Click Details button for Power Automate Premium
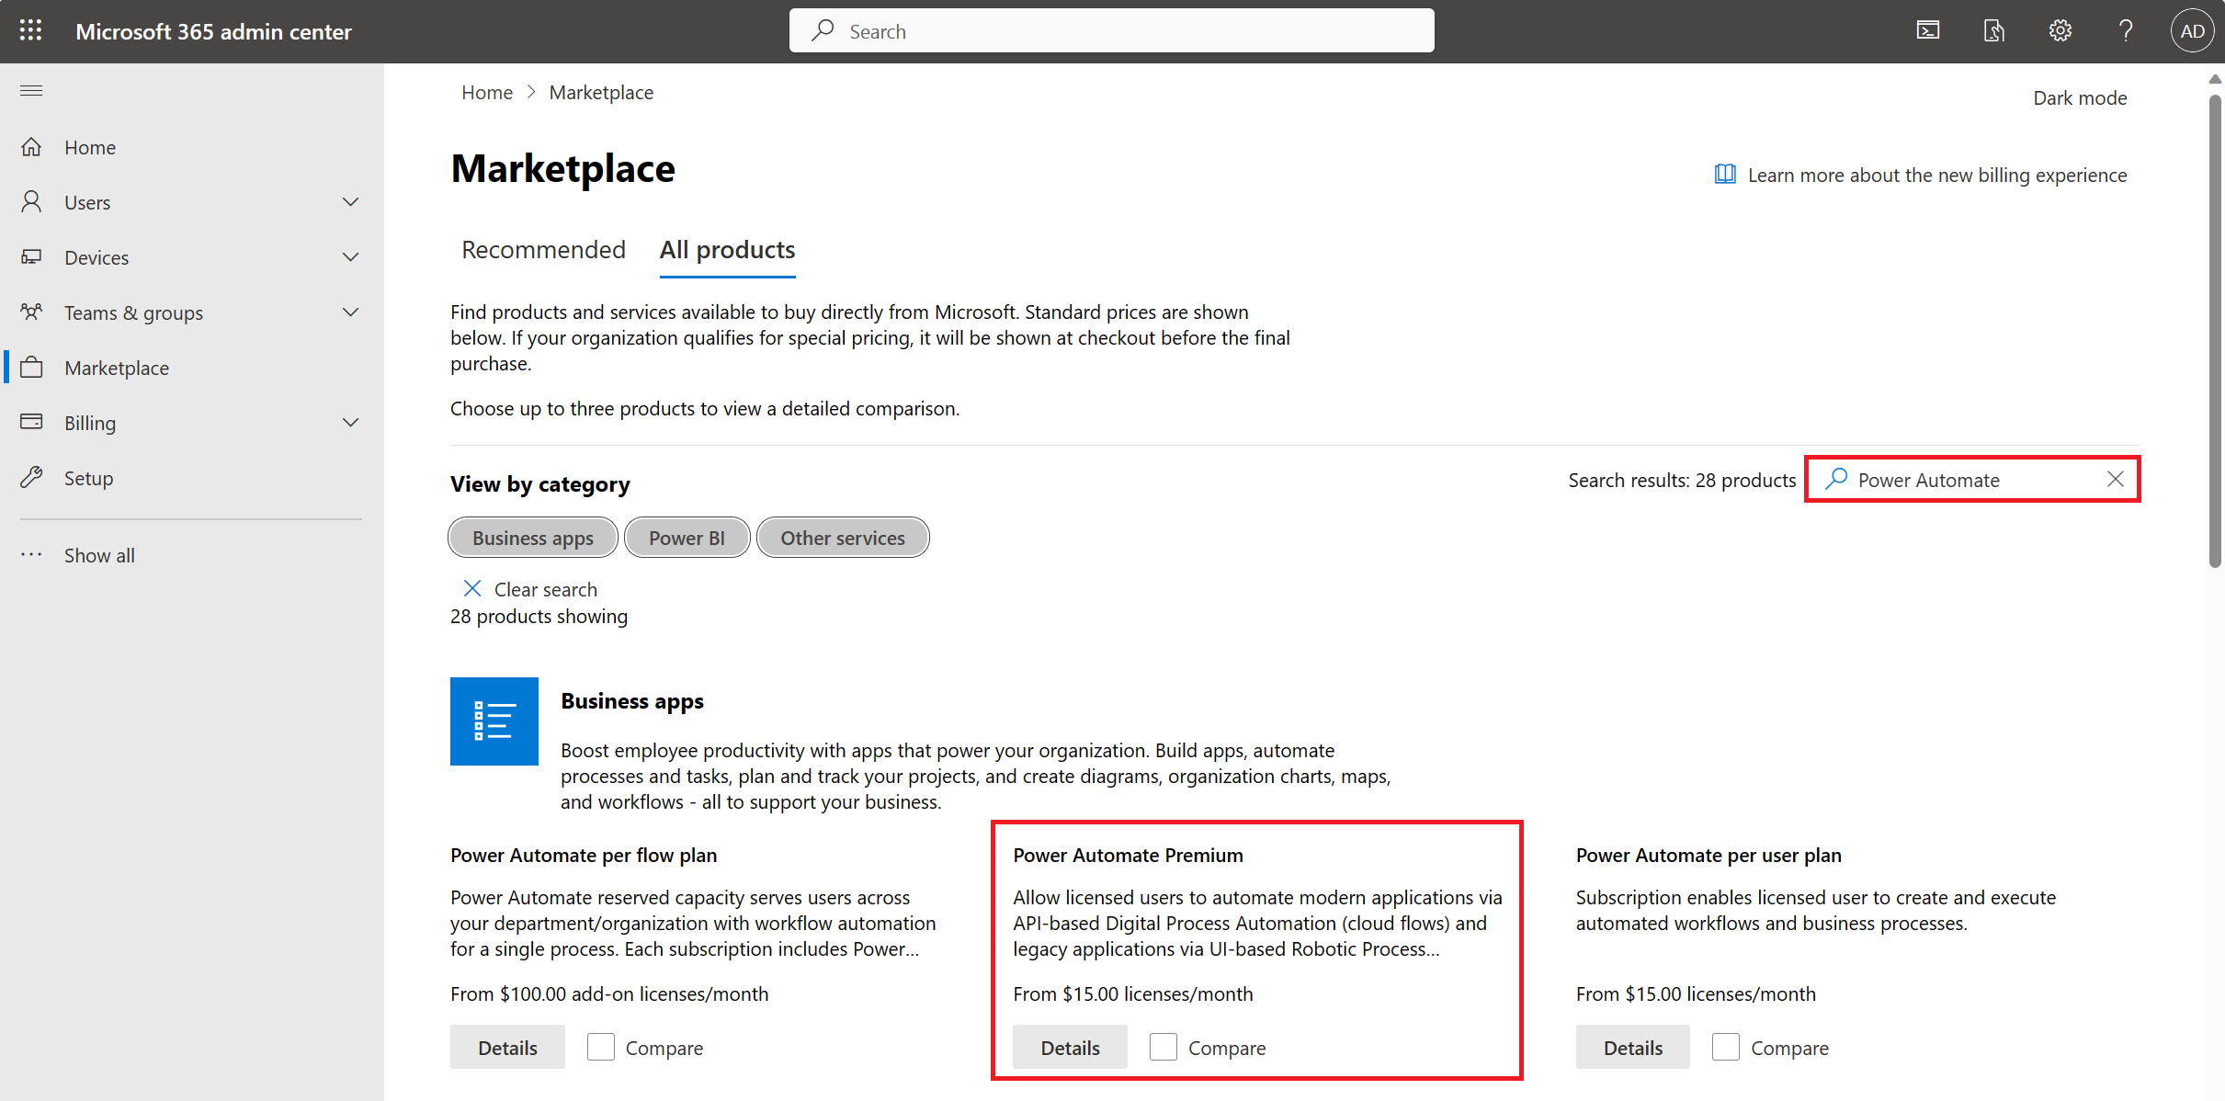This screenshot has width=2225, height=1101. [1069, 1047]
